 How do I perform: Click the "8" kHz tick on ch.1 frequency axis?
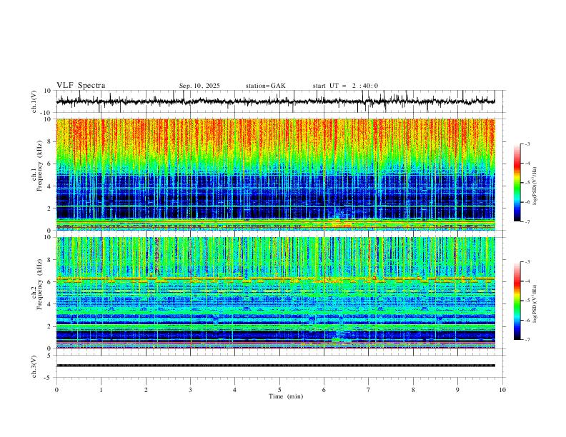pyautogui.click(x=49, y=141)
